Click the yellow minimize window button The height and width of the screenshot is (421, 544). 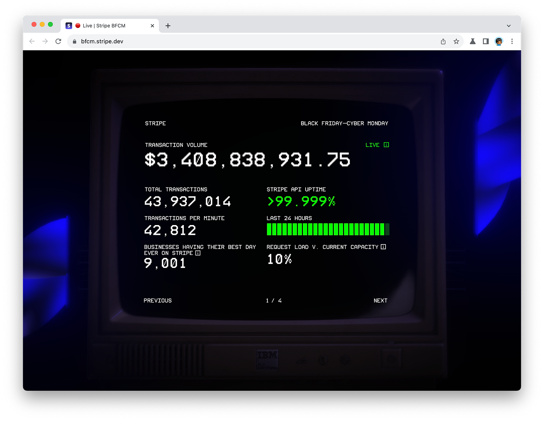[42, 25]
